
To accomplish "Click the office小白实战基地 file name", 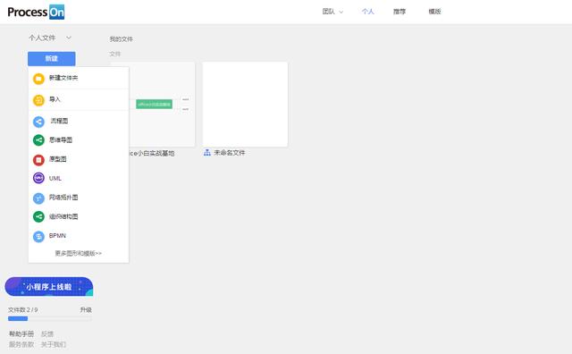I will tap(152, 154).
